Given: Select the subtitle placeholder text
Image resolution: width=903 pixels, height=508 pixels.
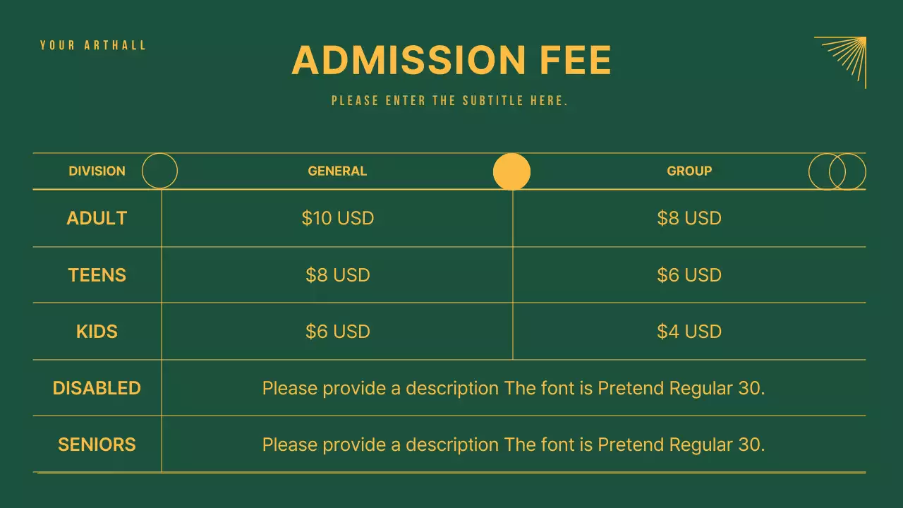Looking at the screenshot, I should [450, 101].
